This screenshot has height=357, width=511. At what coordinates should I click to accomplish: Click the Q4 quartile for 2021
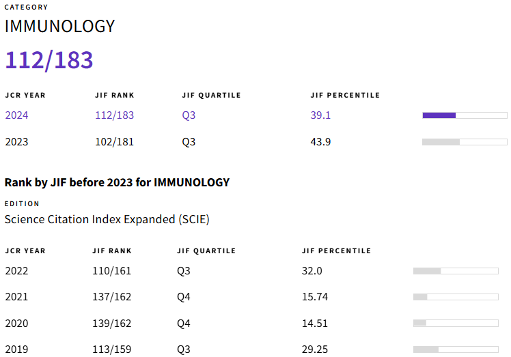point(184,297)
